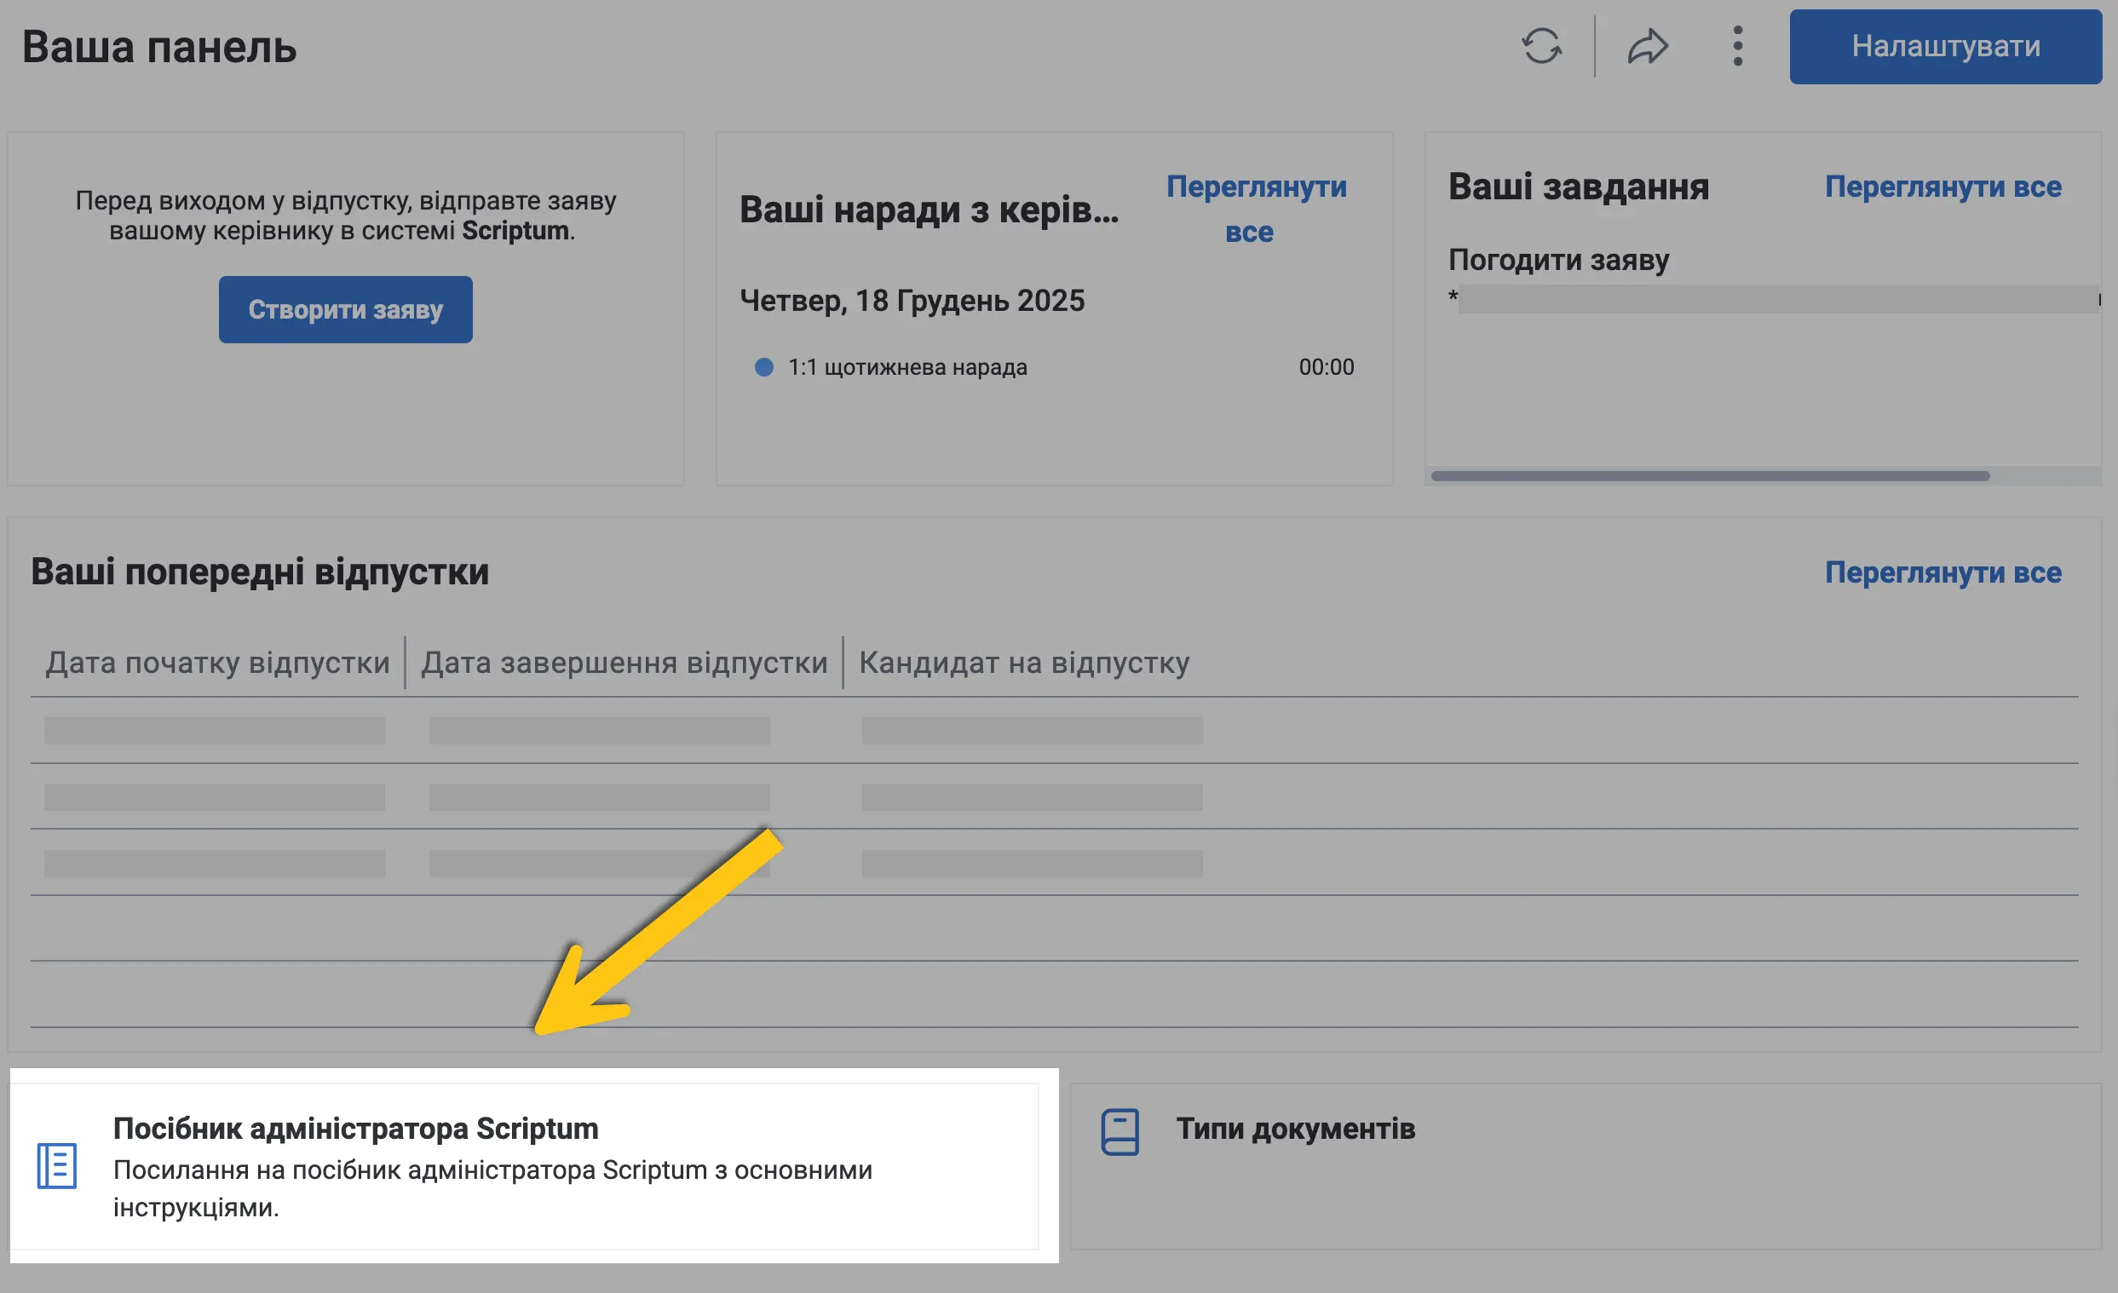Select the 1:1 щотижнева нарада meeting

[x=906, y=368]
